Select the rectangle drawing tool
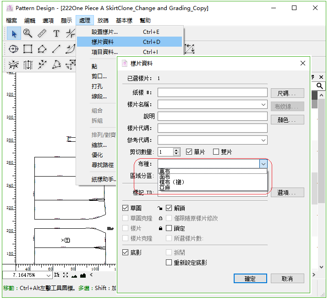Screen dimensions: 329x301 point(28,49)
